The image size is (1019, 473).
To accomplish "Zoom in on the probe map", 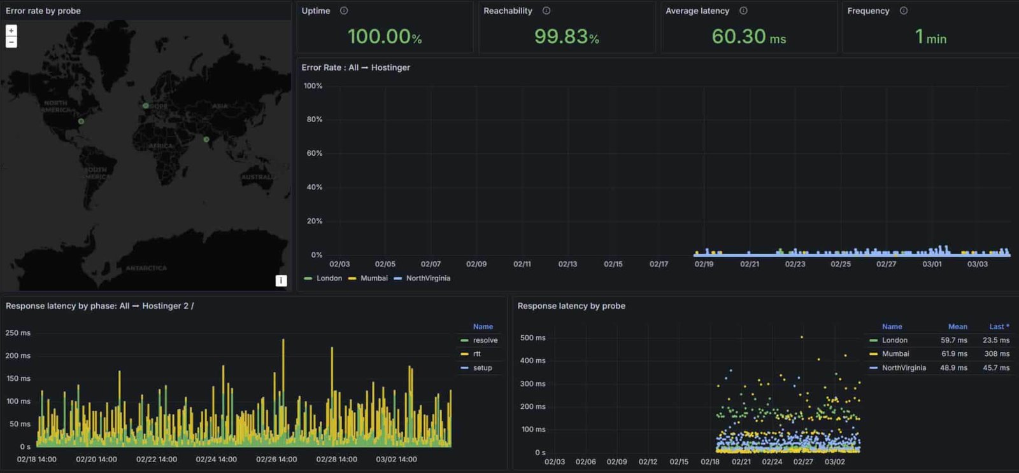I will click(11, 31).
